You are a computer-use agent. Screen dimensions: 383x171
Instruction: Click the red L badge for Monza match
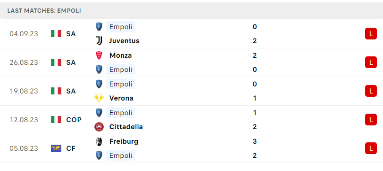371,62
